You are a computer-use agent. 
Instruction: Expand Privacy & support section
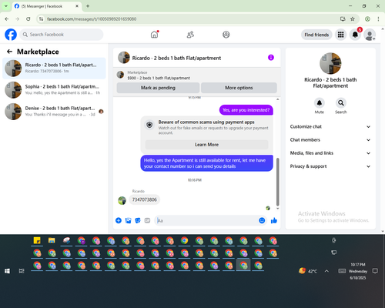tap(330, 166)
